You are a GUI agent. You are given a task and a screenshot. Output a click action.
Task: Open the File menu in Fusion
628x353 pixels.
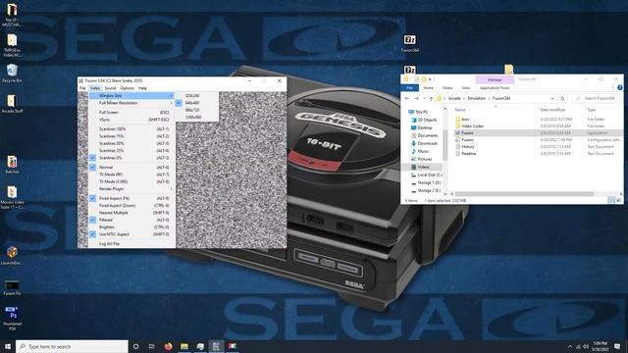82,88
